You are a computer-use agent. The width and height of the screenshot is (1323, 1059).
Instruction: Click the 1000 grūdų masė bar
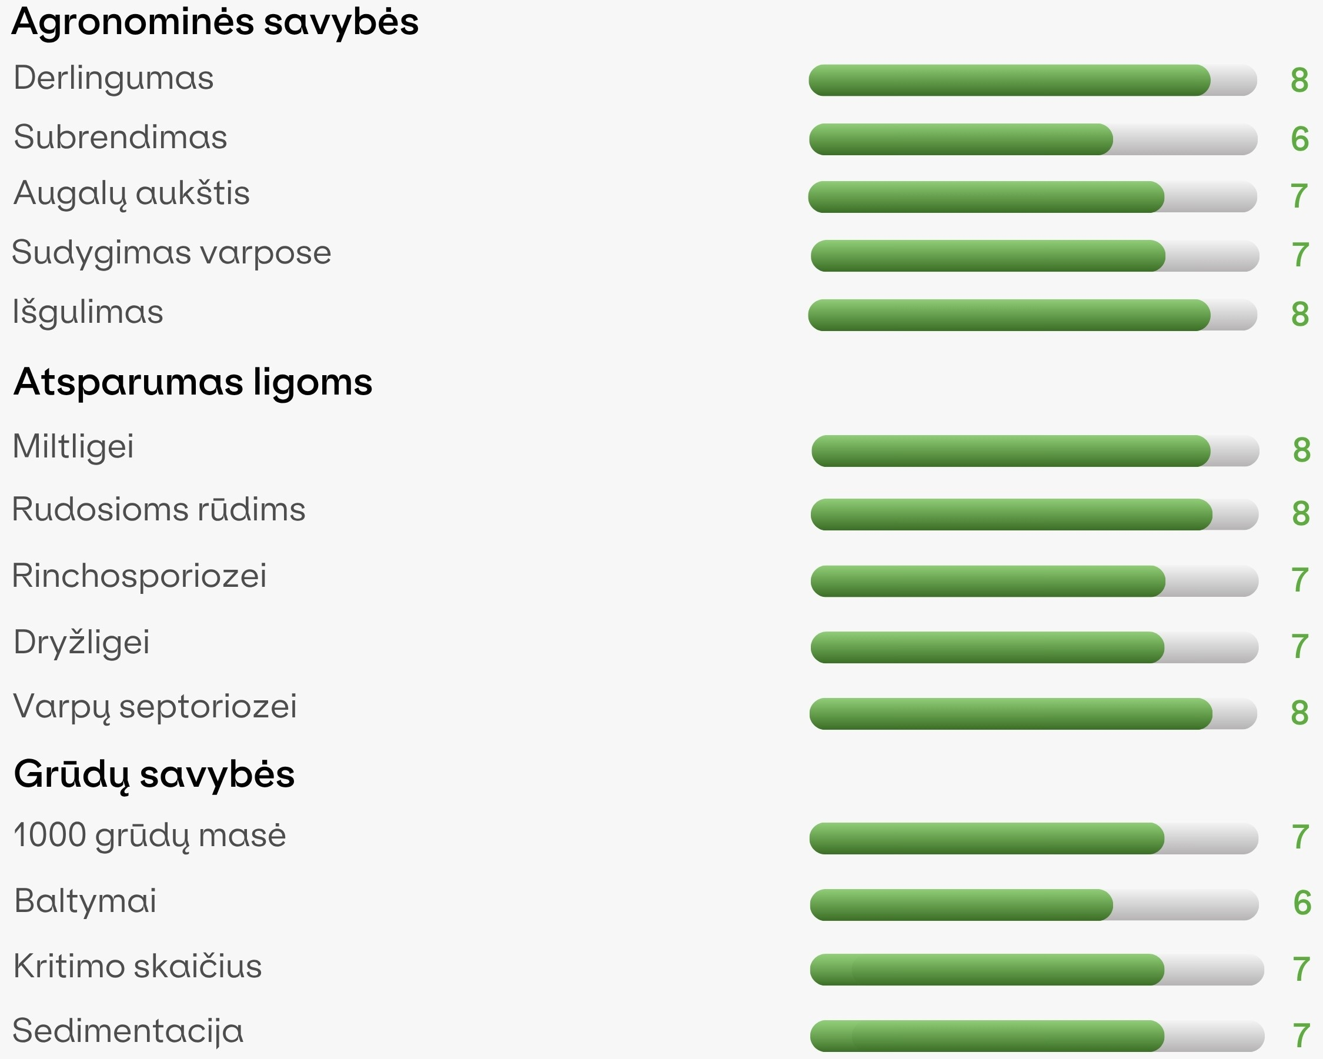point(1034,838)
